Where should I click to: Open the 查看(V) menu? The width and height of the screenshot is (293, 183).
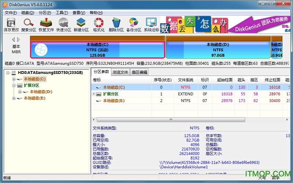pyautogui.click(x=79, y=13)
